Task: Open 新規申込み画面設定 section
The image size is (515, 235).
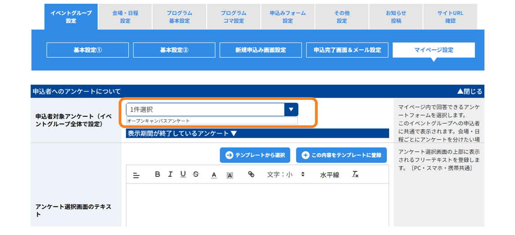Action: [261, 50]
